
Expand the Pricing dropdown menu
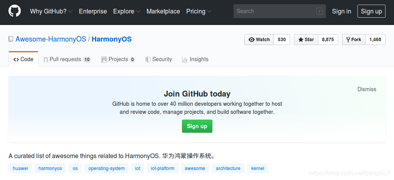pos(199,11)
